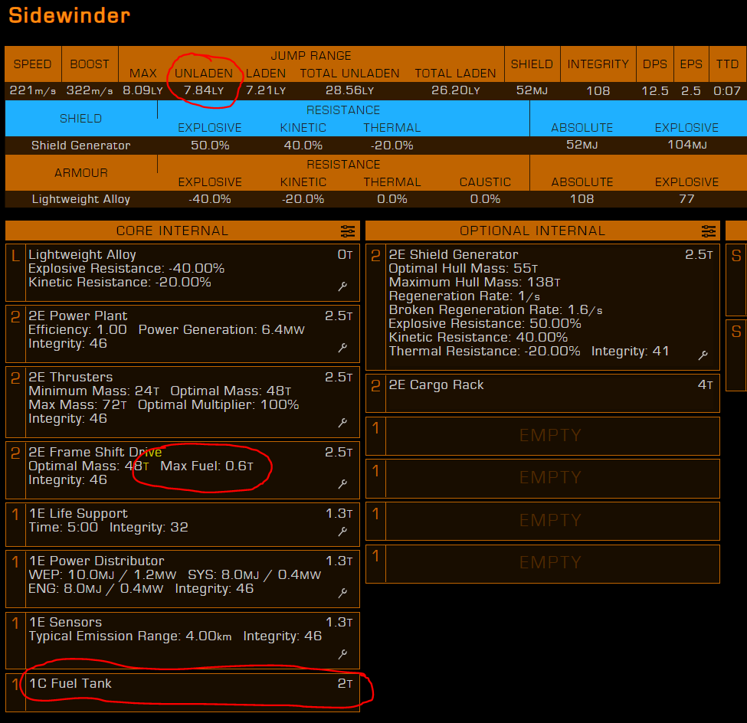The height and width of the screenshot is (723, 747).
Task: Click the unladen jump value 7.84LY
Action: [x=204, y=90]
